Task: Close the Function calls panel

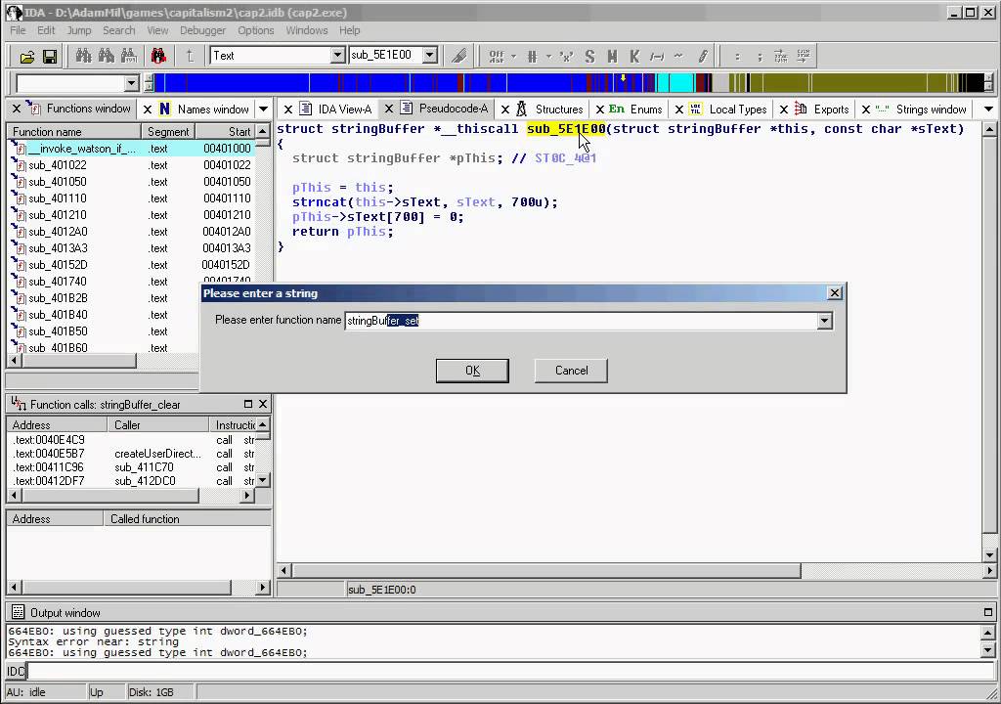Action: pos(262,404)
